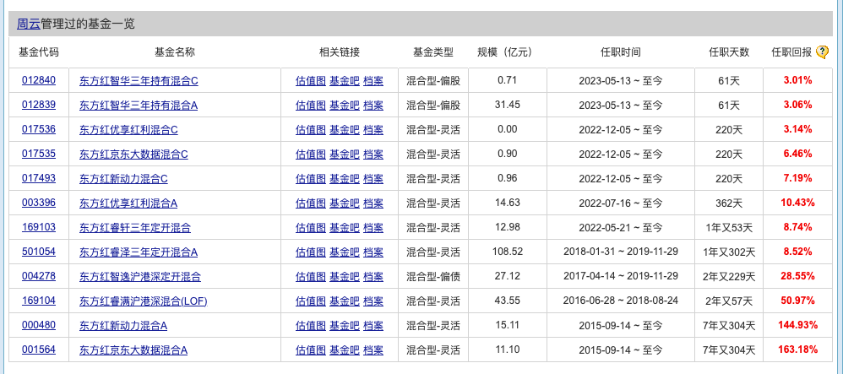Open 档案 for 东方红新动力混合C
The width and height of the screenshot is (843, 374).
coord(373,179)
